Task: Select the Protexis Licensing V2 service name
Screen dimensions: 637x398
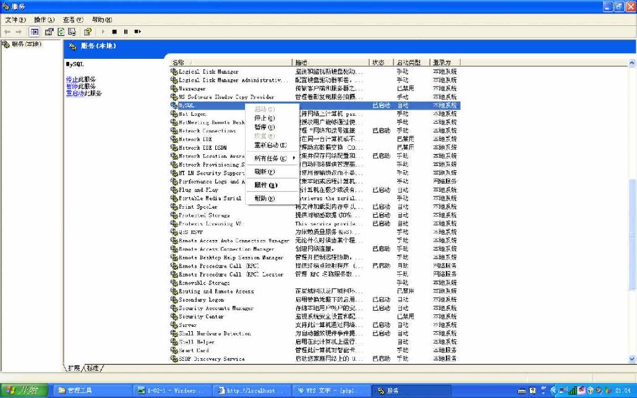Action: coord(210,223)
